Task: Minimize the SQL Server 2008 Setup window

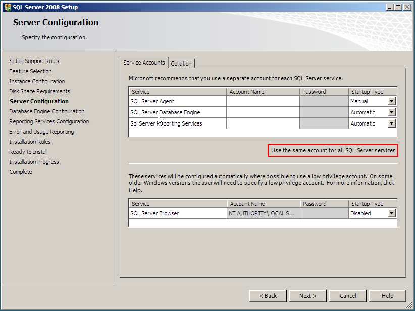Action: pyautogui.click(x=389, y=7)
